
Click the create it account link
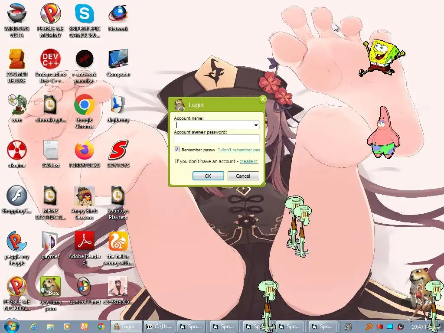248,161
